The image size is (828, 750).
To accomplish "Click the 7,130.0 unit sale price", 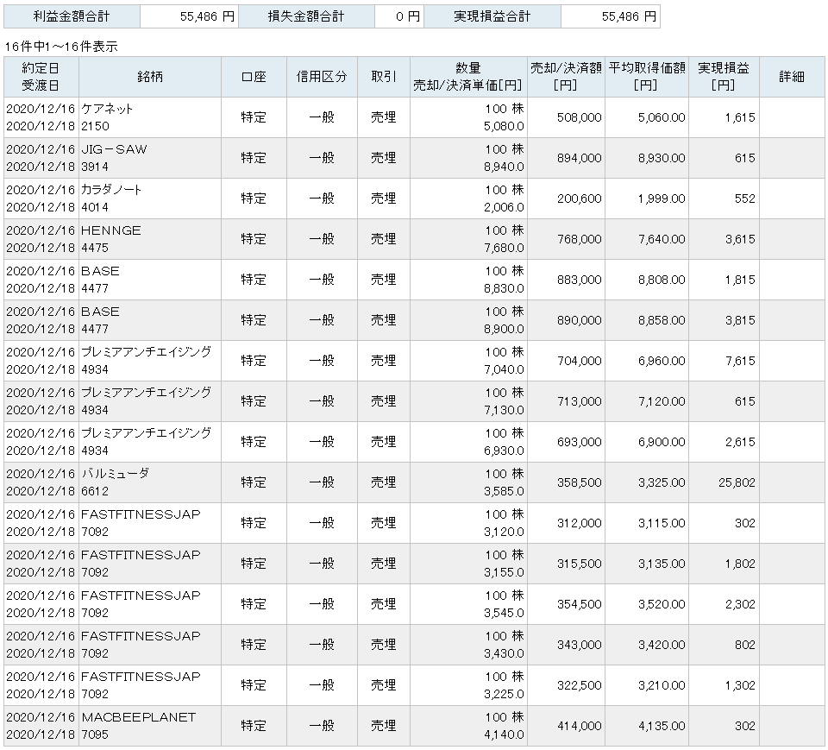I will pyautogui.click(x=504, y=410).
